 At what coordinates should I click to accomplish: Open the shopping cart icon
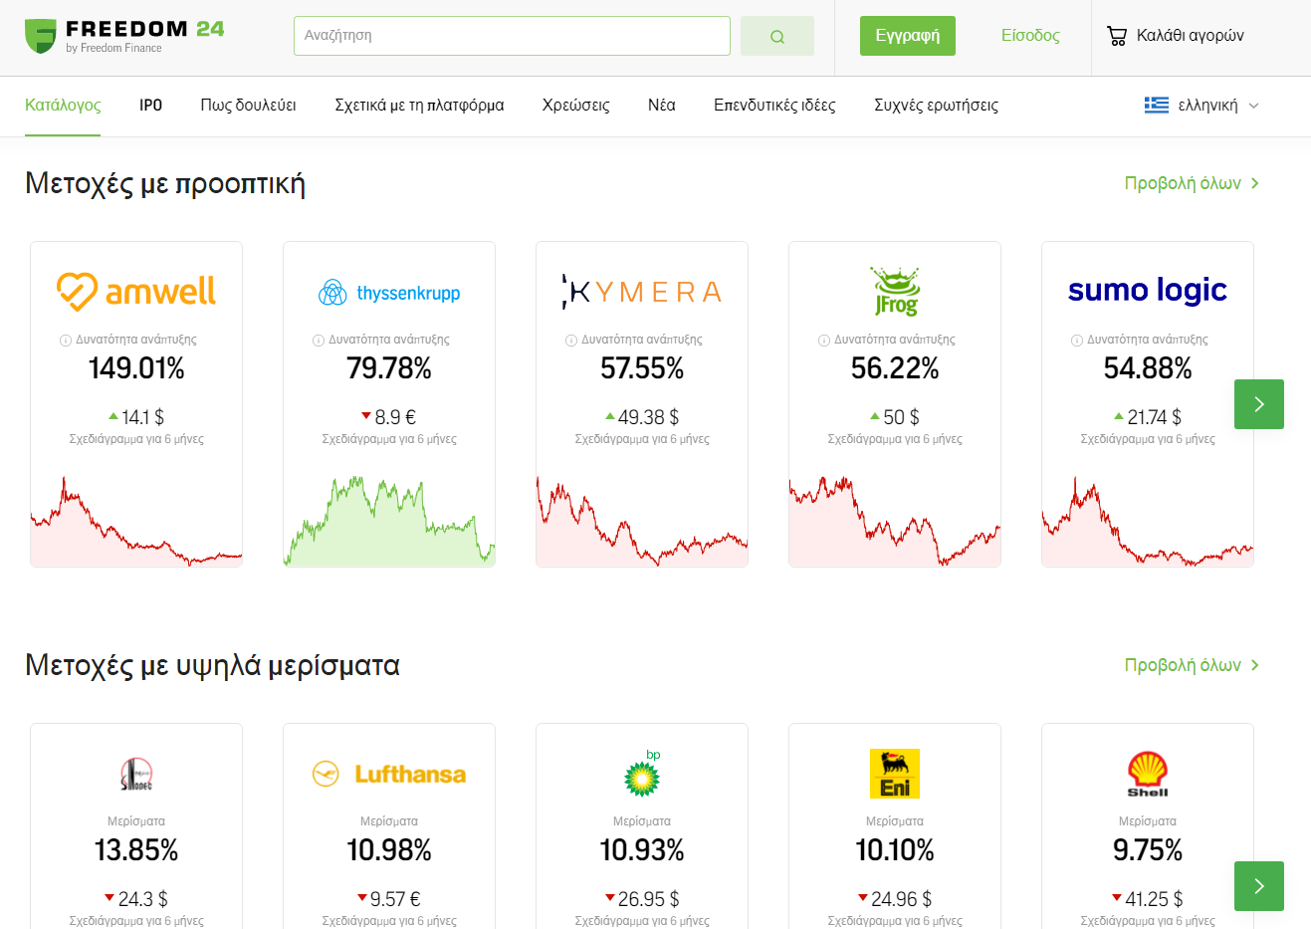tap(1117, 36)
